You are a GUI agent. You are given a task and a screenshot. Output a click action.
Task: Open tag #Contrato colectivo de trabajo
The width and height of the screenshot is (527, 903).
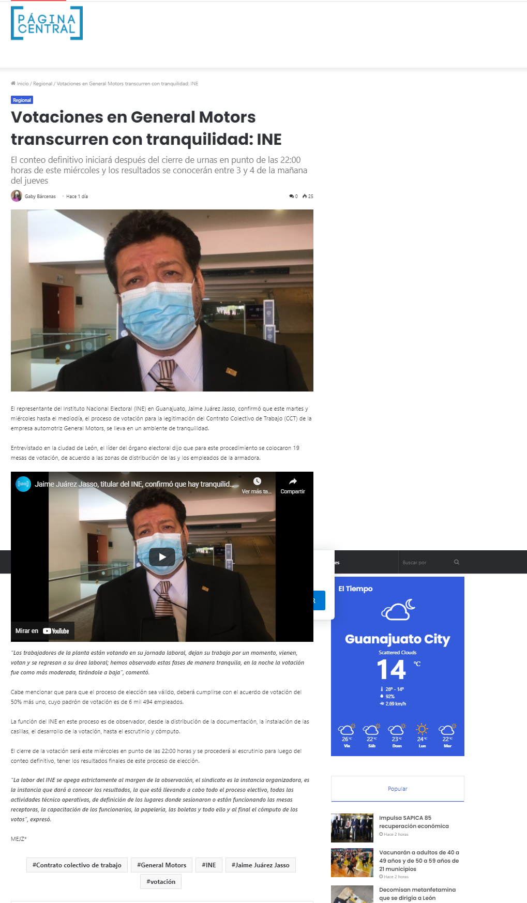point(77,865)
